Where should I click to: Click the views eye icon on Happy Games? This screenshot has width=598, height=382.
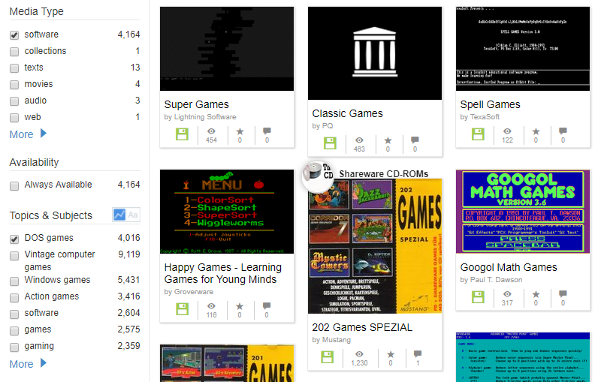coord(211,306)
